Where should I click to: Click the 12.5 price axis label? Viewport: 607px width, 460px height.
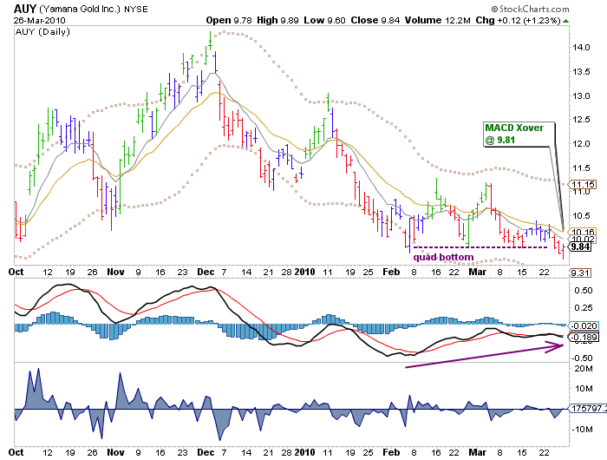tap(581, 120)
